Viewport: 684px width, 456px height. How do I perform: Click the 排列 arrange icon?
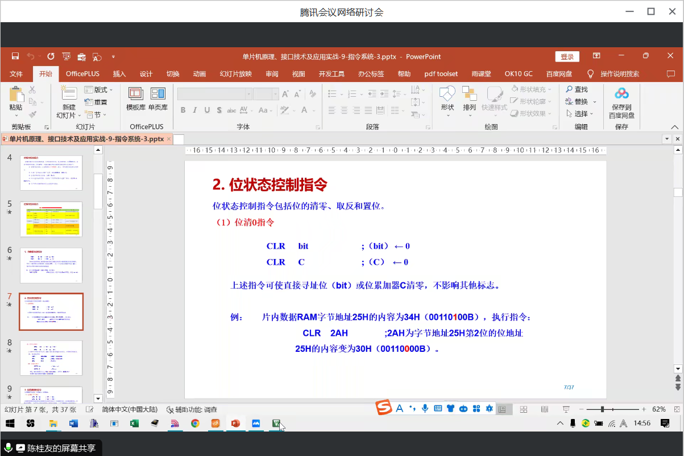coord(469,94)
